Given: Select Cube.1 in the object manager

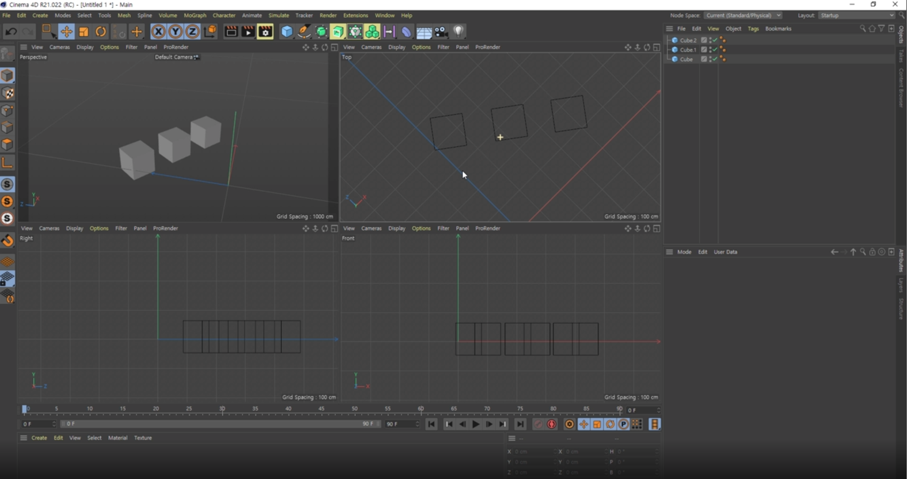Looking at the screenshot, I should (688, 50).
